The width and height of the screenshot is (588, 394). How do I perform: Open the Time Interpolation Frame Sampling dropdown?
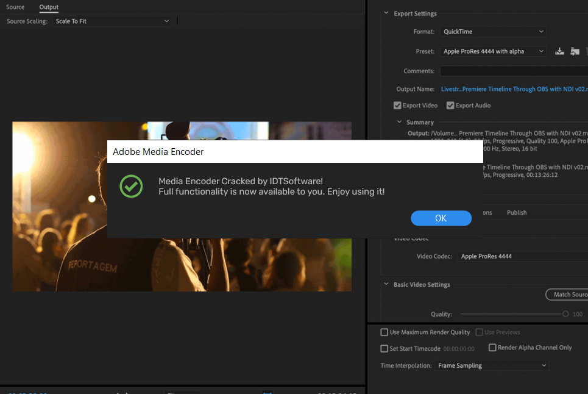click(x=492, y=365)
